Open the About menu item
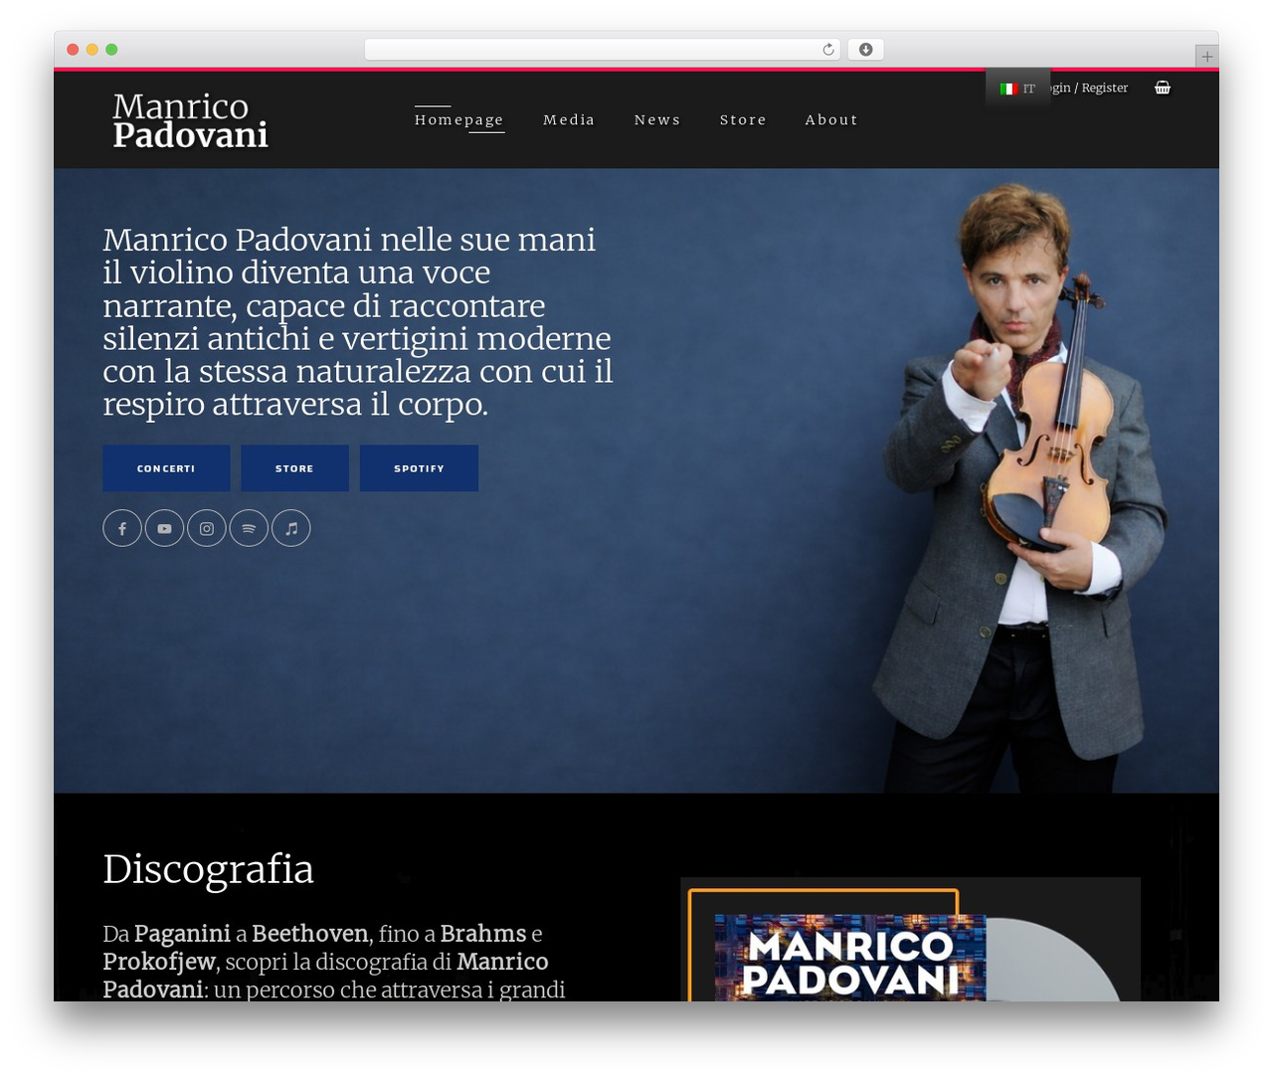Screen dimensions: 1273x1078 click(831, 119)
